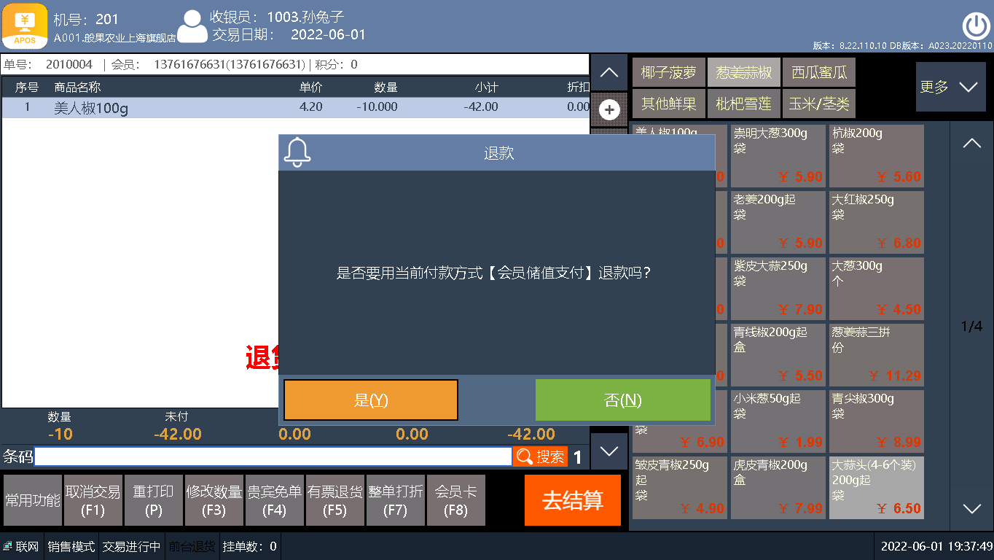Click 重打印 (P) reprint button
Viewport: 994px width, 560px height.
pyautogui.click(x=154, y=500)
